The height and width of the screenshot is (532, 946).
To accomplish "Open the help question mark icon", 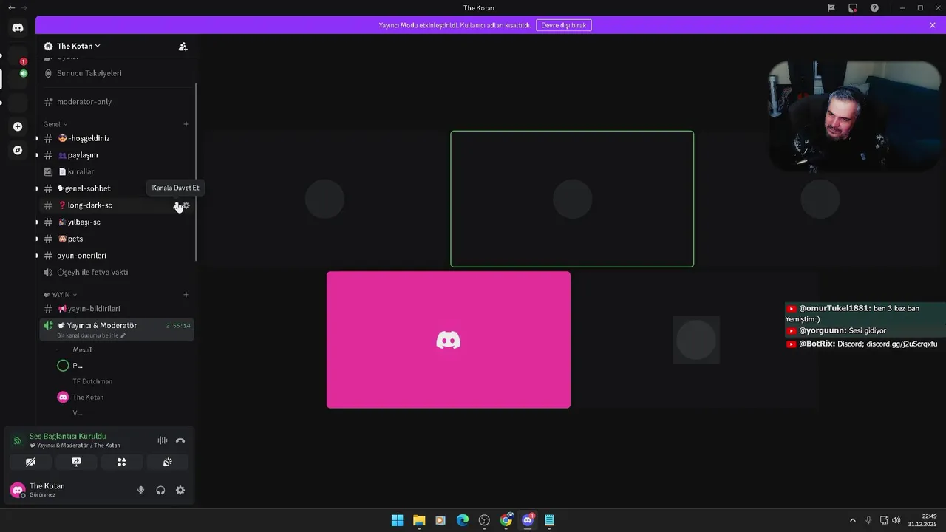I will point(874,7).
